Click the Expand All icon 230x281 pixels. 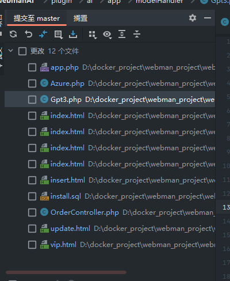click(122, 34)
